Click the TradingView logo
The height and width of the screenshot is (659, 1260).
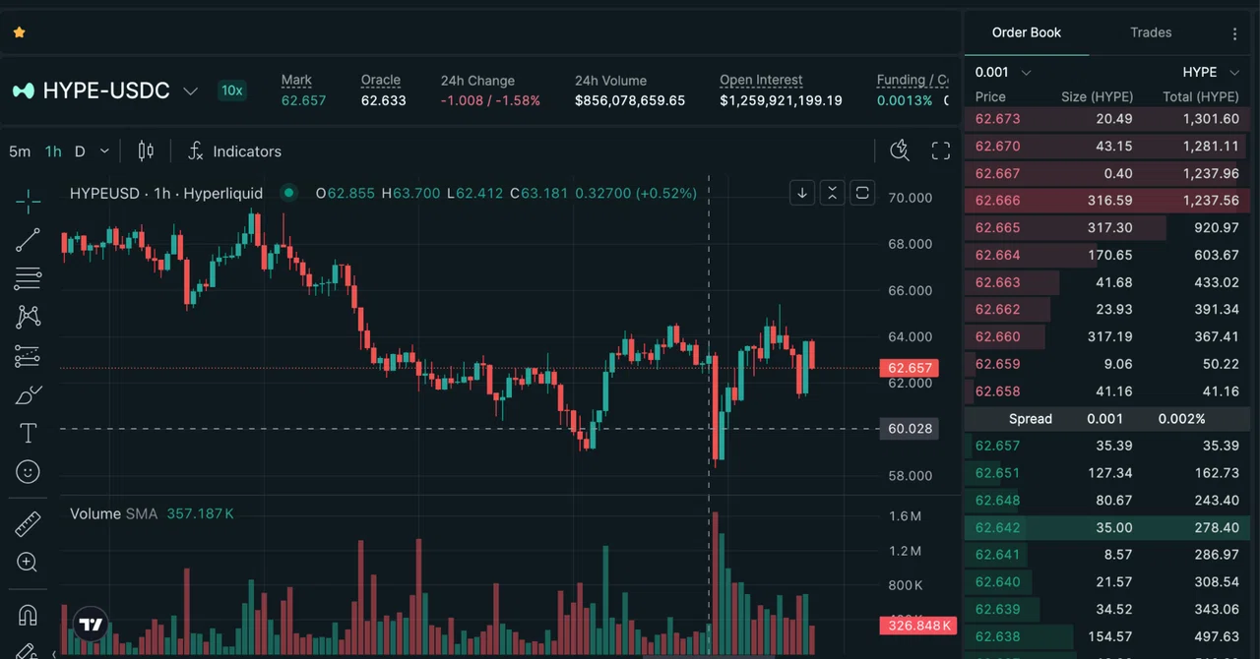coord(91,625)
